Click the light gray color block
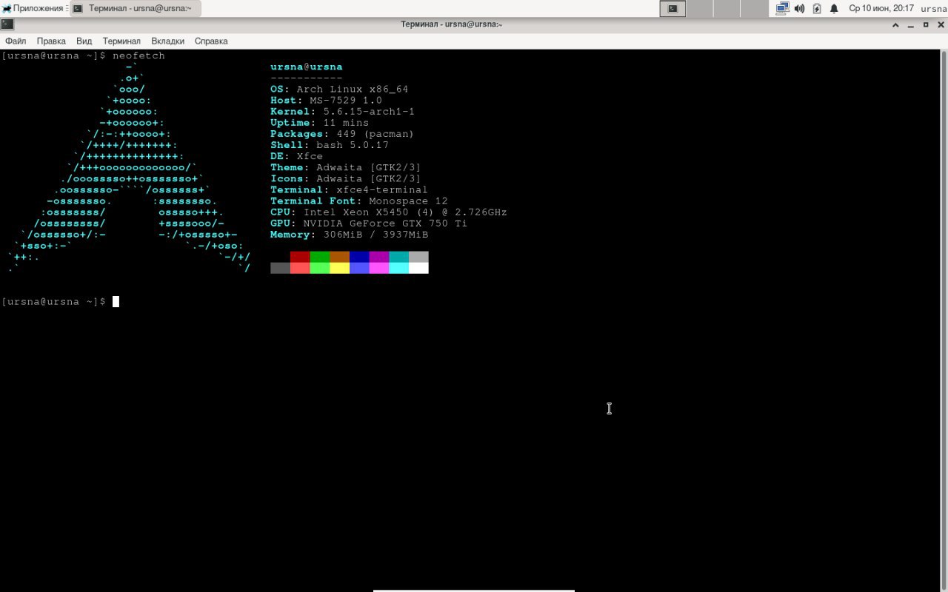This screenshot has height=592, width=948. [x=418, y=257]
